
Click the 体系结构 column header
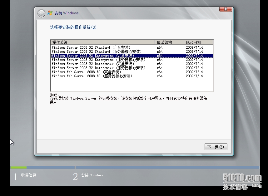169,42
